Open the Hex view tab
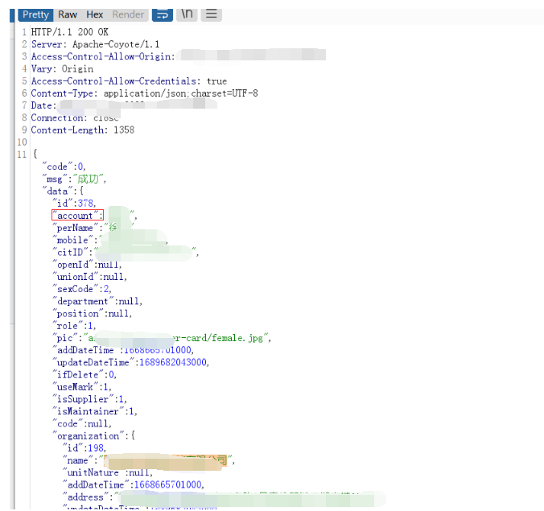544x511 pixels. [x=95, y=14]
